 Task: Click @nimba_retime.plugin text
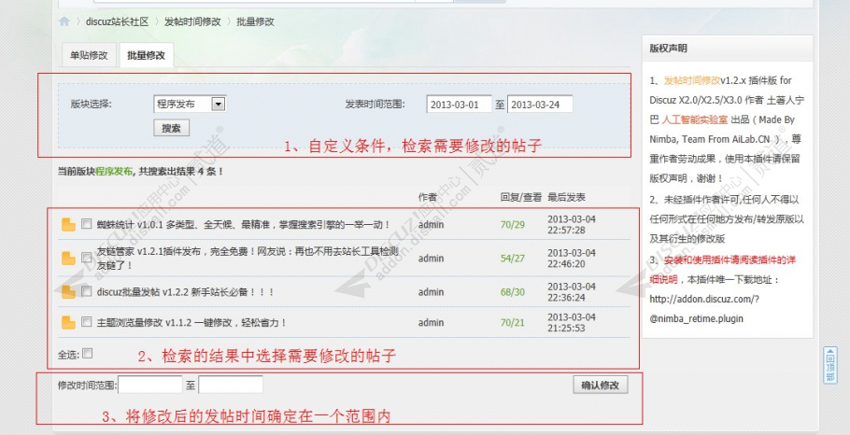(x=697, y=318)
